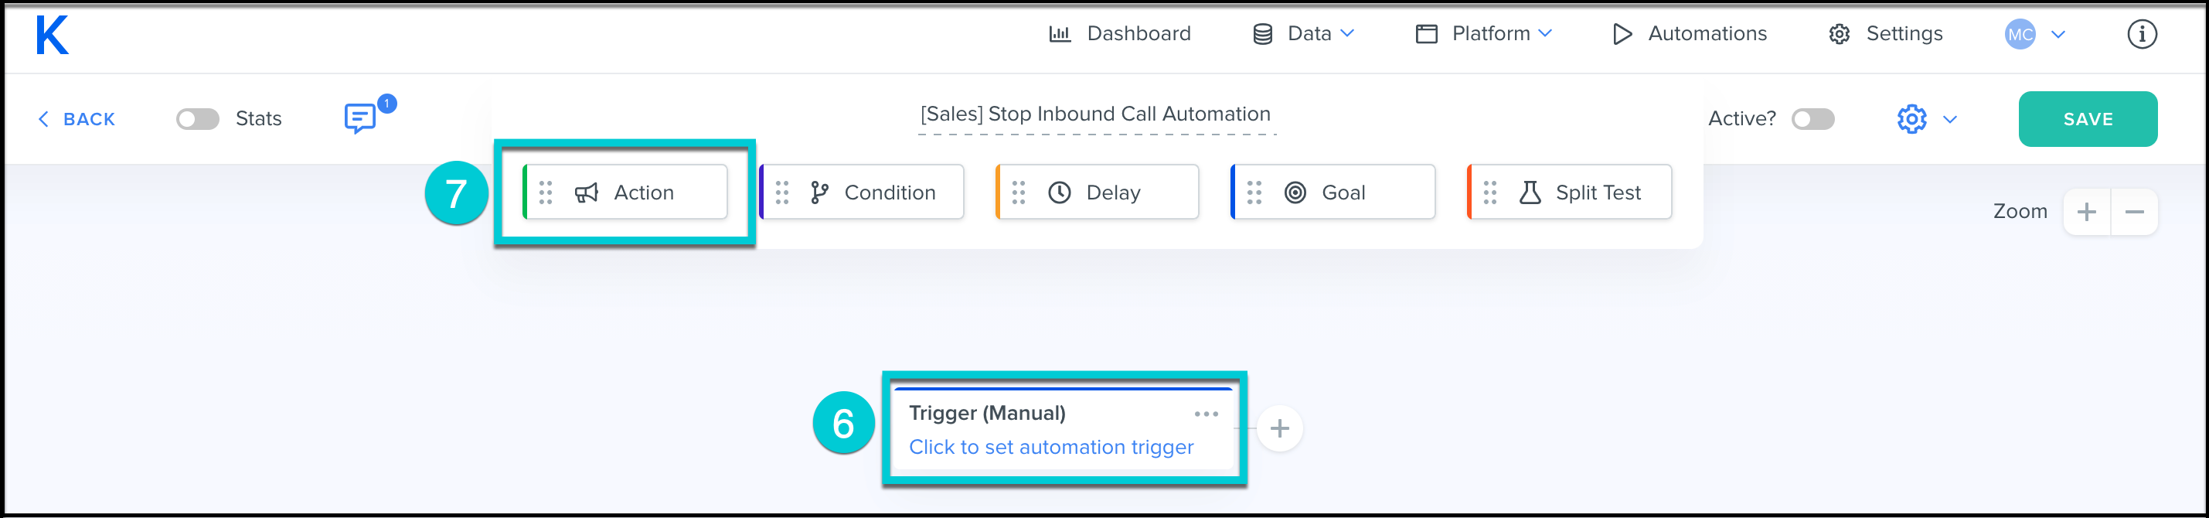This screenshot has height=518, width=2209.
Task: Select the Delay clock block
Action: pyautogui.click(x=1098, y=192)
